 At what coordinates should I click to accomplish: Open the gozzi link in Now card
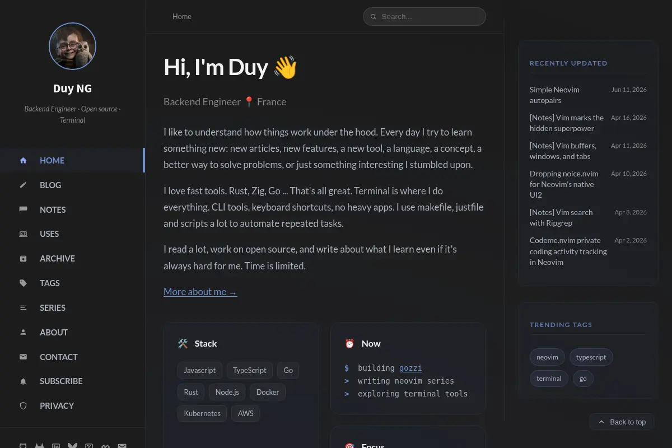410,368
